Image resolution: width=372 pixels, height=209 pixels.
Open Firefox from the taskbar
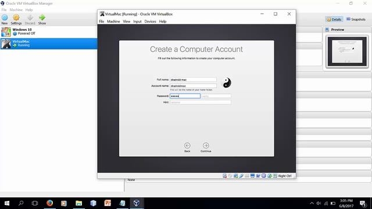[49, 203]
